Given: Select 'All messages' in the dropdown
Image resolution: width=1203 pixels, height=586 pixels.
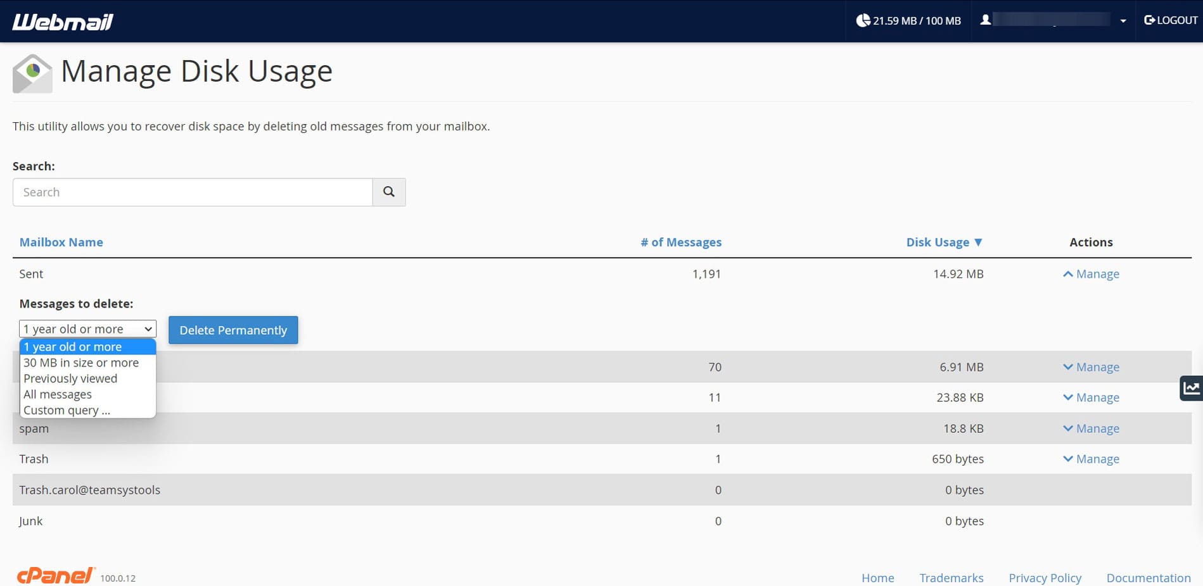Looking at the screenshot, I should pos(58,394).
